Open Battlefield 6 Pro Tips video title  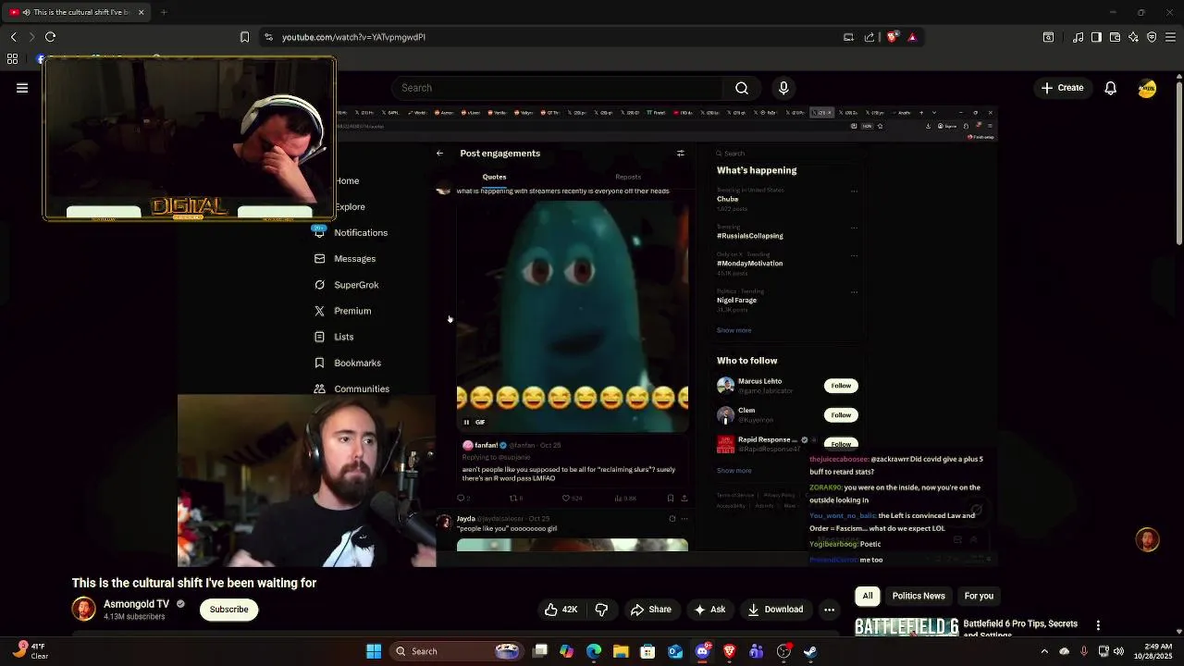(x=1020, y=629)
